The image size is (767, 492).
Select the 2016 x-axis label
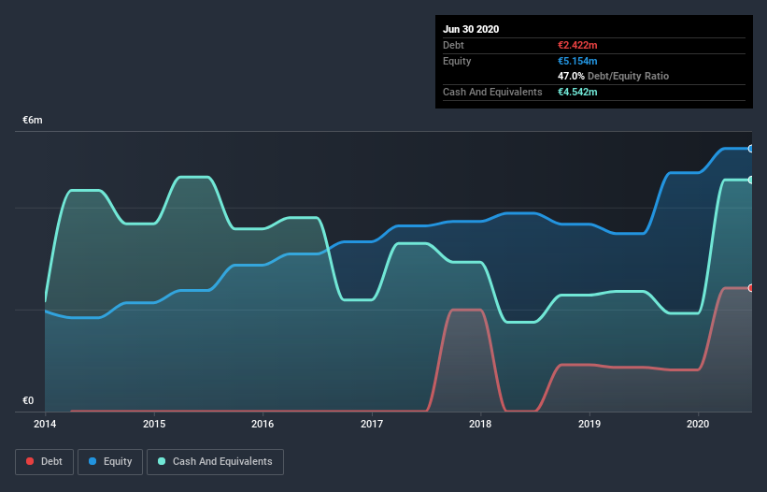(x=263, y=424)
